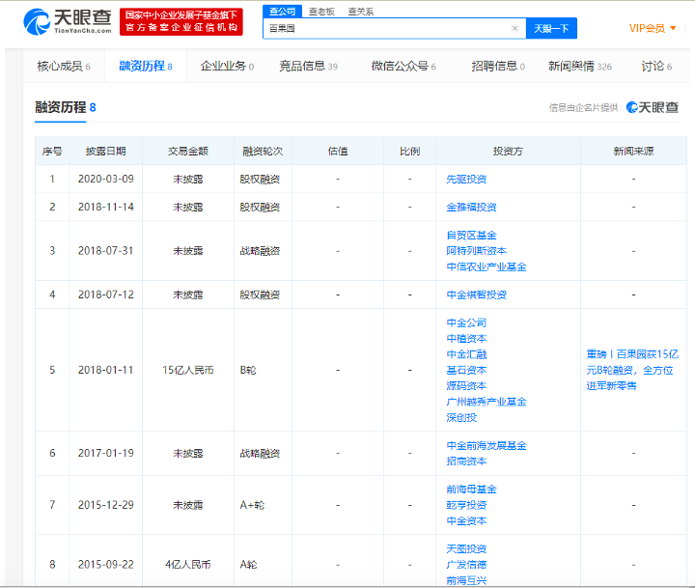Select the 查公司 search tab
The height and width of the screenshot is (588, 695).
[282, 11]
